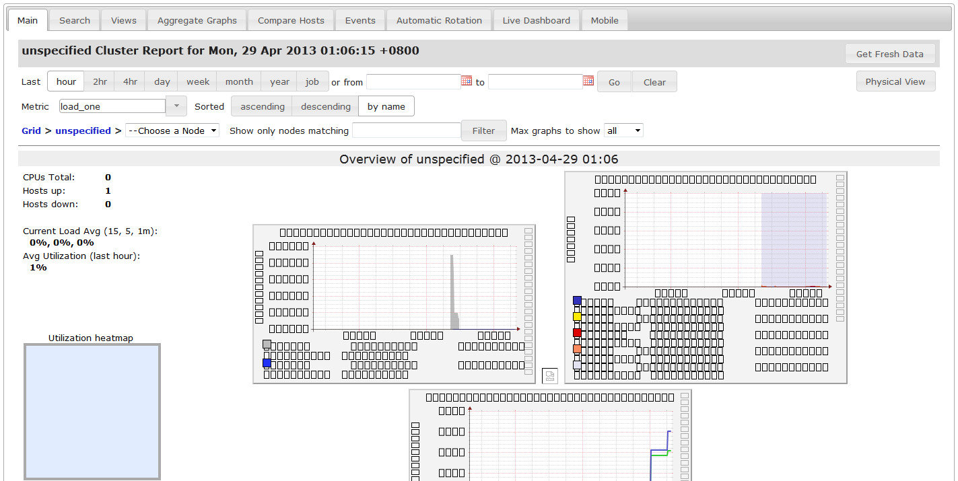Image resolution: width=958 pixels, height=481 pixels.
Task: Clear the time range with the Clear button
Action: pos(654,81)
